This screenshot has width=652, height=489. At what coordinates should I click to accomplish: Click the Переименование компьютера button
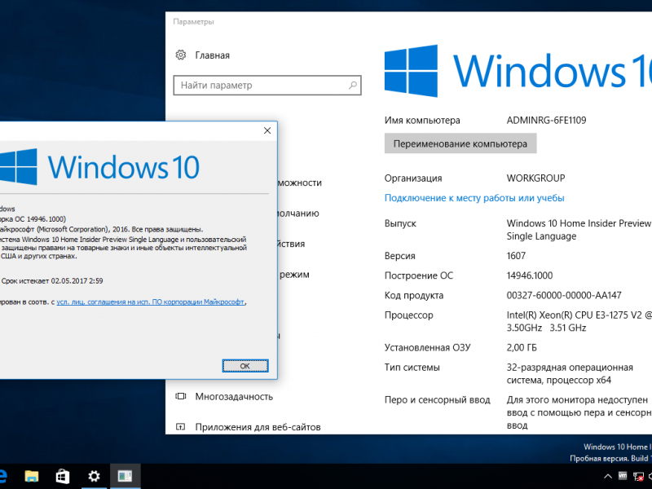tap(460, 143)
